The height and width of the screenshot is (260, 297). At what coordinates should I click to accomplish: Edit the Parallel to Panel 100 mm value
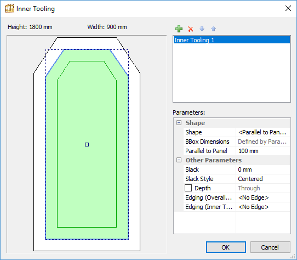tap(263, 151)
